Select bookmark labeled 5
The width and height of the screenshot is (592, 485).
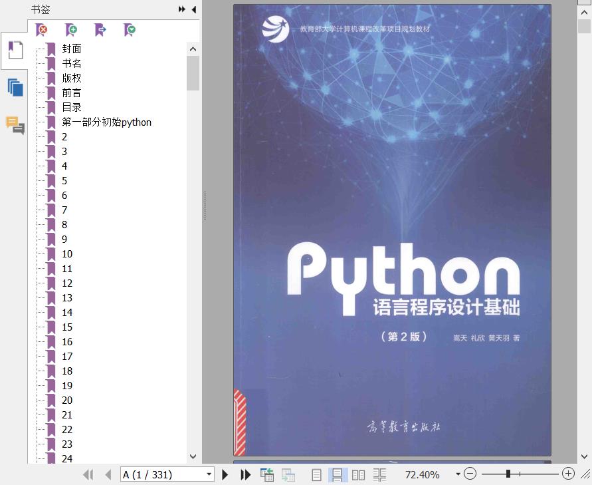click(x=64, y=181)
